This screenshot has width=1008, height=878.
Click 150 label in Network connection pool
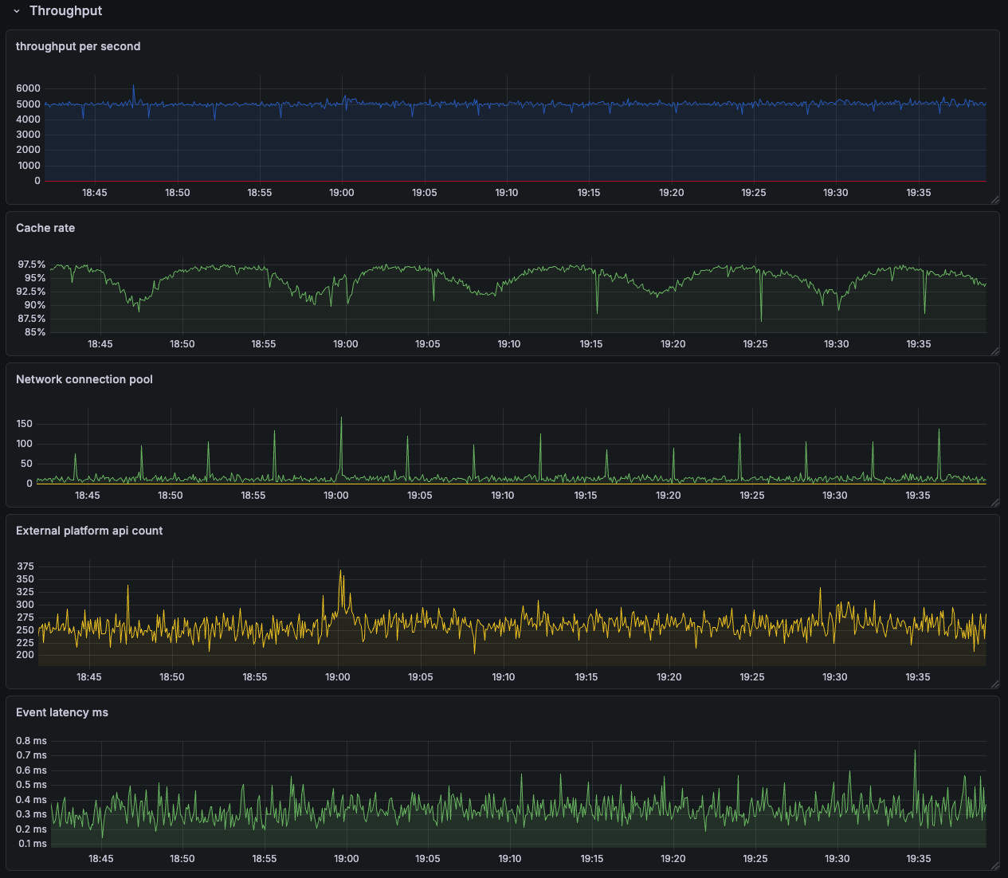25,424
